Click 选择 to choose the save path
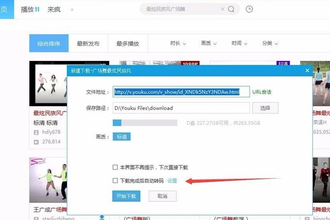 pos(265,108)
